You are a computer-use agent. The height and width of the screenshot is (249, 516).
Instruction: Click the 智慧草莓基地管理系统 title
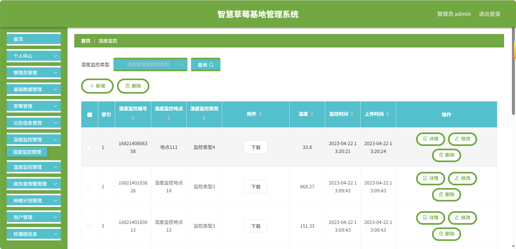pos(258,14)
